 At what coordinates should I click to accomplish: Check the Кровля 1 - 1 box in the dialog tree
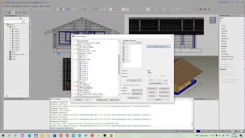[x=79, y=84]
